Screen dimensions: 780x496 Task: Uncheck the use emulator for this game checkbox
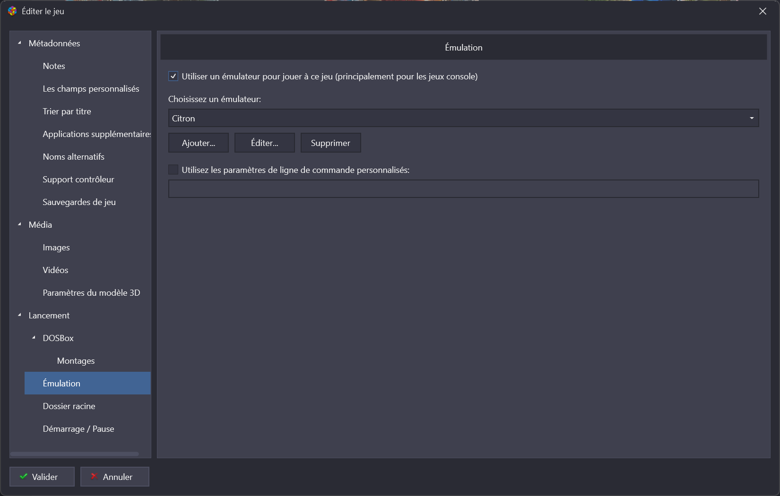pyautogui.click(x=173, y=77)
